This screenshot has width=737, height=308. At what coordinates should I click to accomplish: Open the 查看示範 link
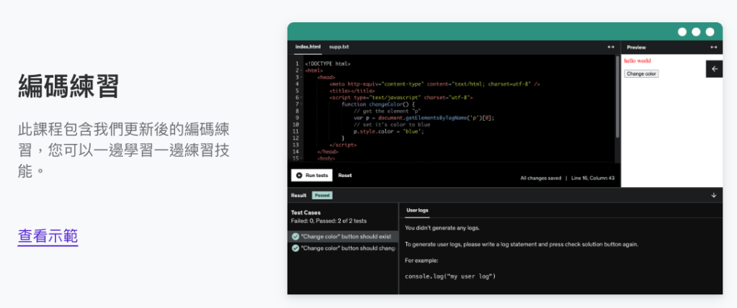pyautogui.click(x=48, y=236)
